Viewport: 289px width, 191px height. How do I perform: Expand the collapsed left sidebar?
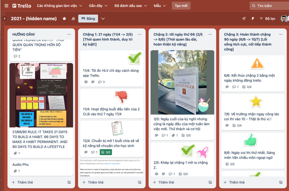[4, 19]
